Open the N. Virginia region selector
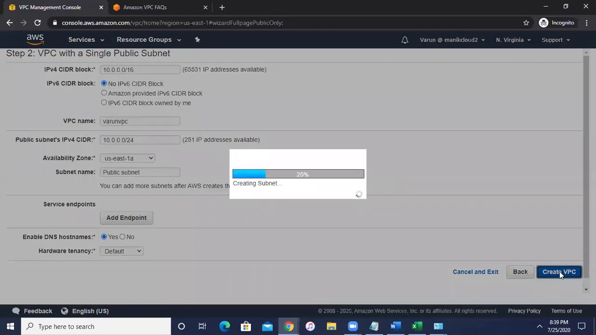The width and height of the screenshot is (596, 335). [513, 40]
